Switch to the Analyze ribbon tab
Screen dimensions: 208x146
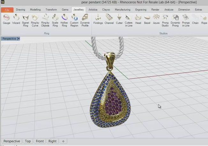[x=169, y=10]
